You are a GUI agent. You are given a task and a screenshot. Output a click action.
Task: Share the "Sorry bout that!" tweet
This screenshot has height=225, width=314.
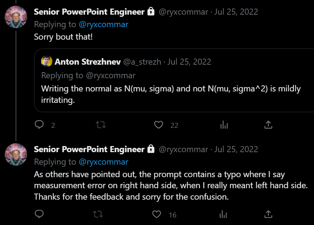[x=268, y=125]
